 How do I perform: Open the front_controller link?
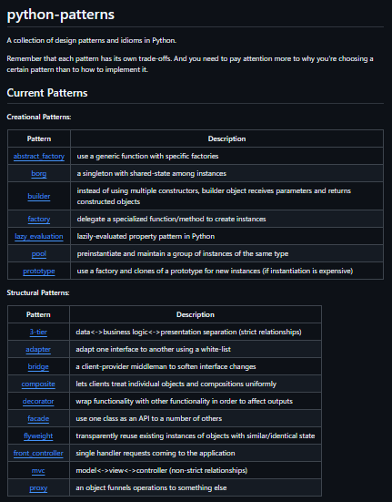[x=38, y=453]
